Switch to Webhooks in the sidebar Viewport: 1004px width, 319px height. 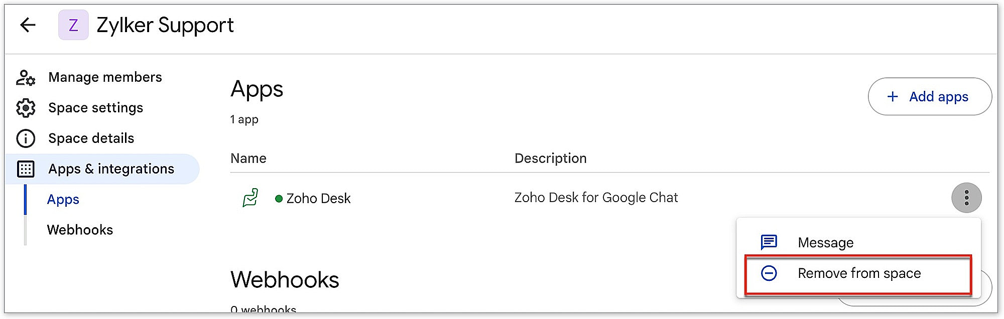point(80,230)
